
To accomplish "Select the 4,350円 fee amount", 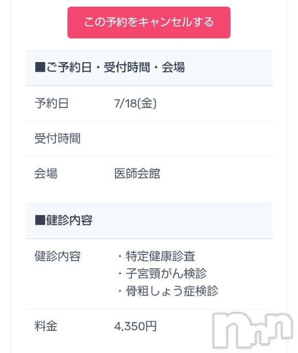I will point(135,326).
